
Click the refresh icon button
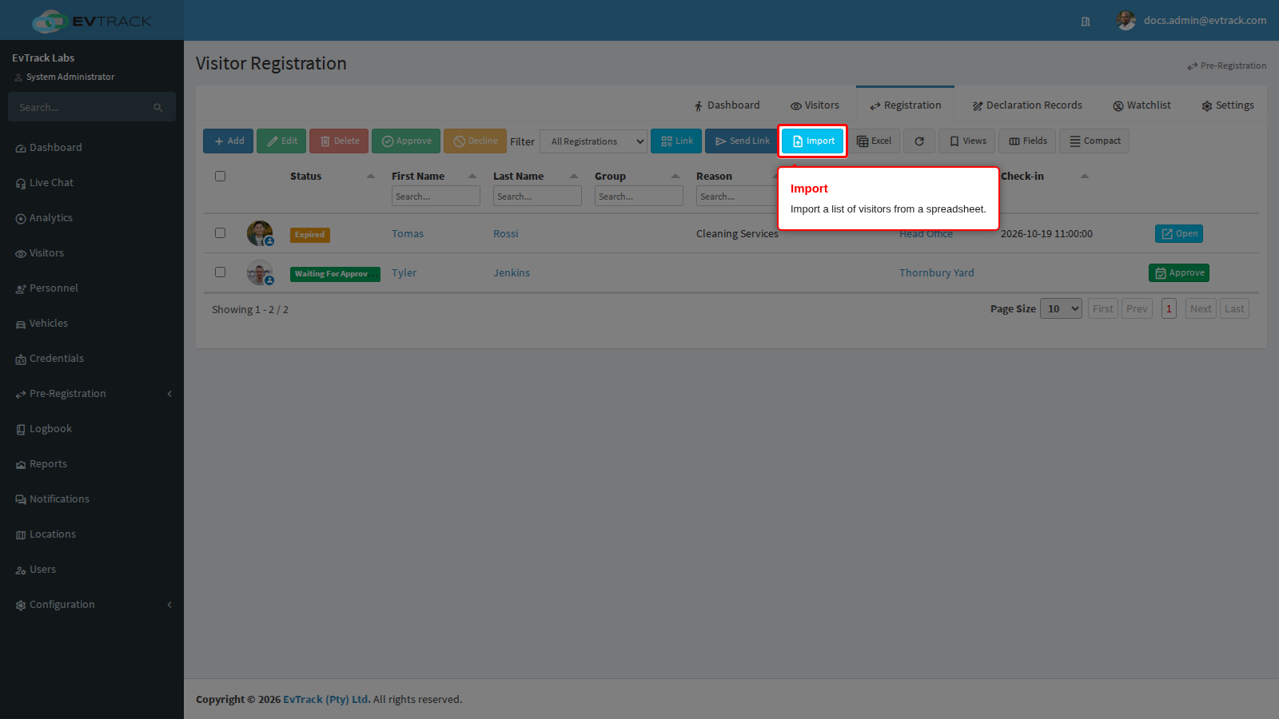(919, 141)
